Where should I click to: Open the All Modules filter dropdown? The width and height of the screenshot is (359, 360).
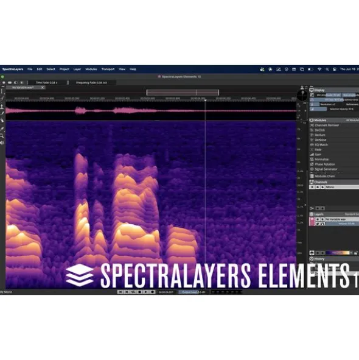[352, 120]
